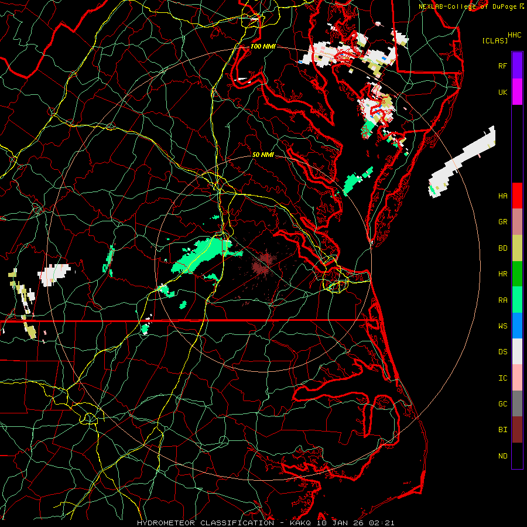Click the "IC" legend label
Viewport: 527px width, 527px height.
click(x=502, y=378)
